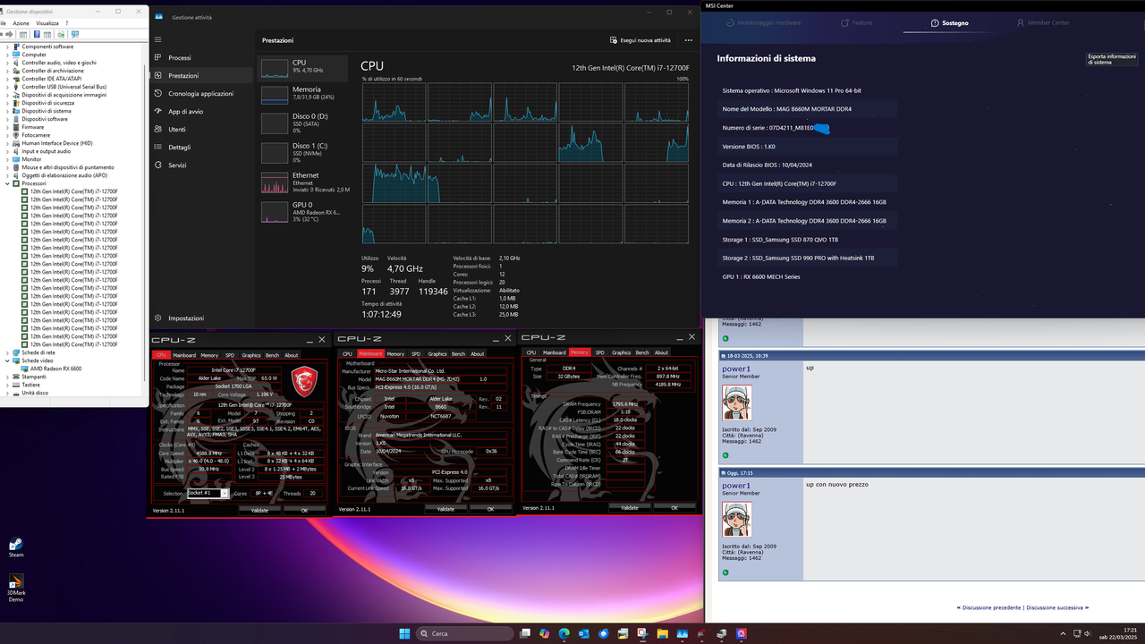Open Task Manager three-dots more options

click(x=688, y=40)
